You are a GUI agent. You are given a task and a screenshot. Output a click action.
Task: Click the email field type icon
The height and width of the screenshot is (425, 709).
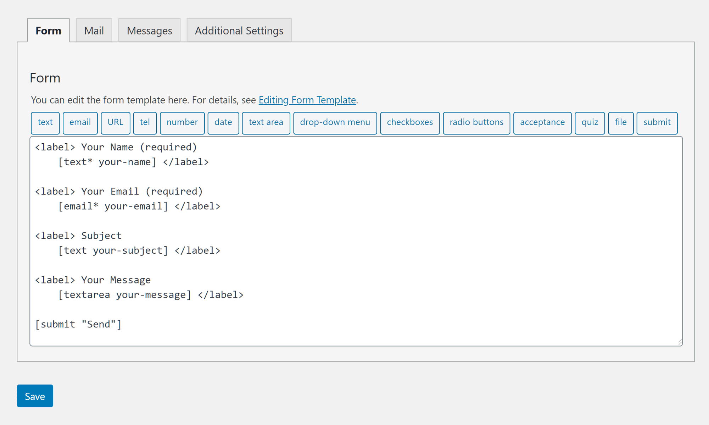click(79, 122)
